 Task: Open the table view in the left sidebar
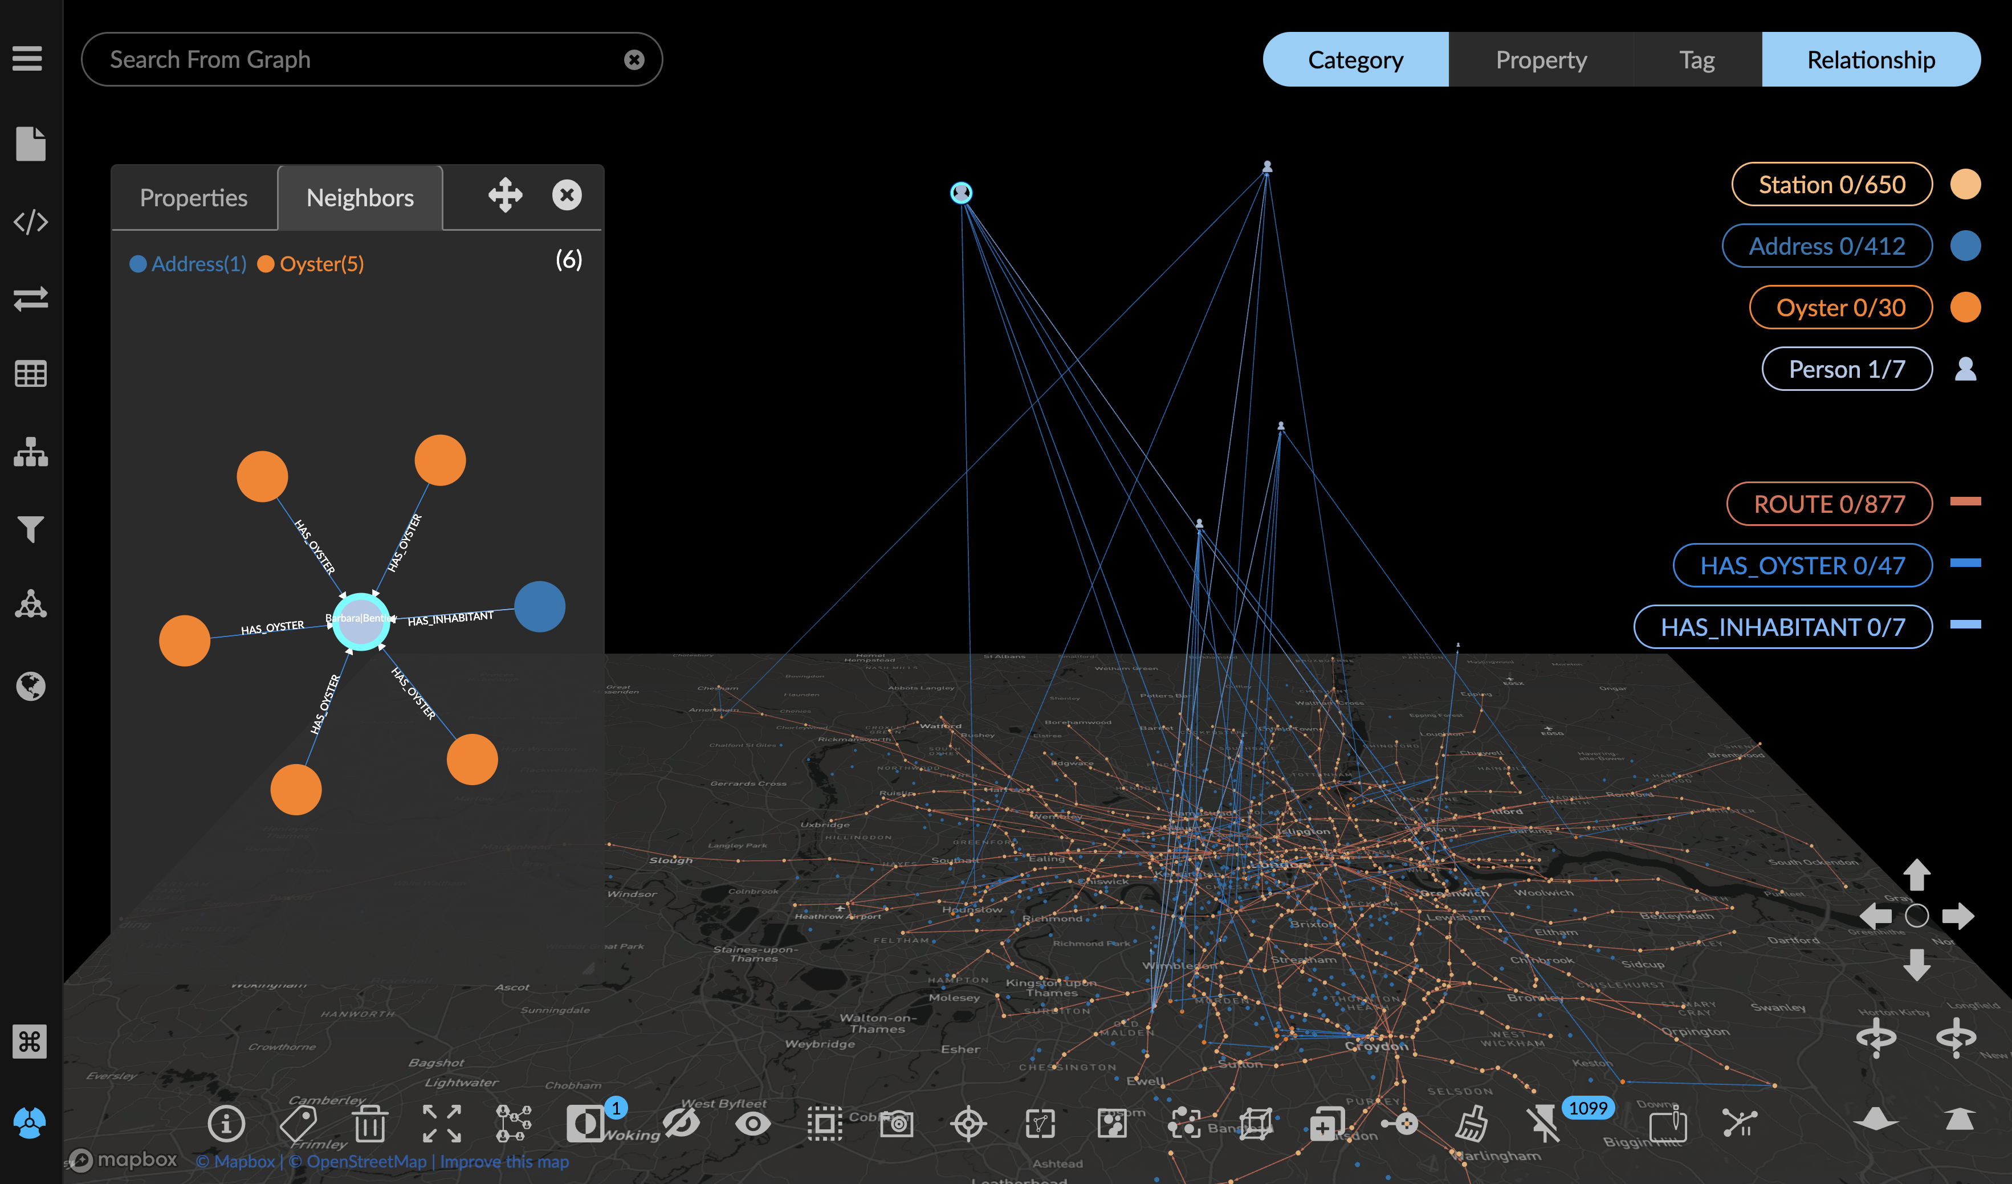point(30,374)
